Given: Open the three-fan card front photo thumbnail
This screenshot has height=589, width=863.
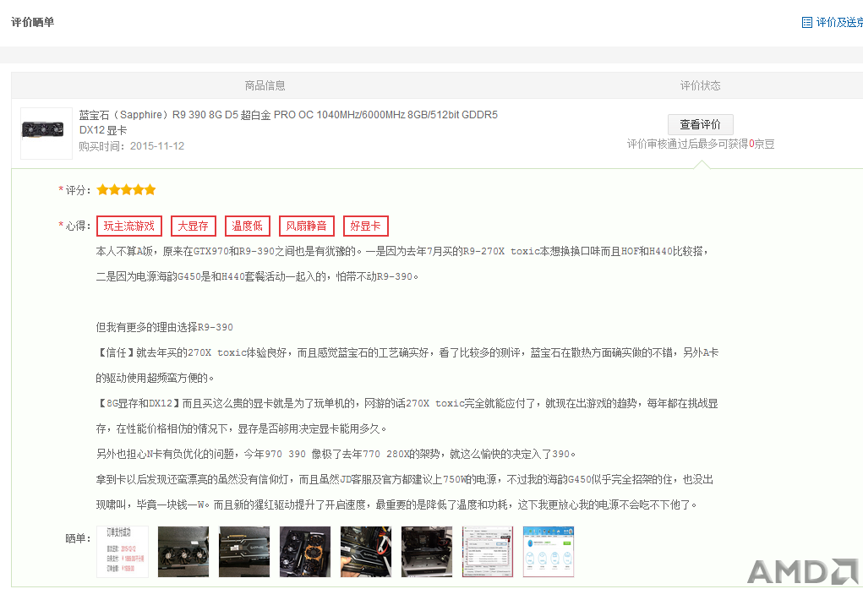Looking at the screenshot, I should point(183,552).
